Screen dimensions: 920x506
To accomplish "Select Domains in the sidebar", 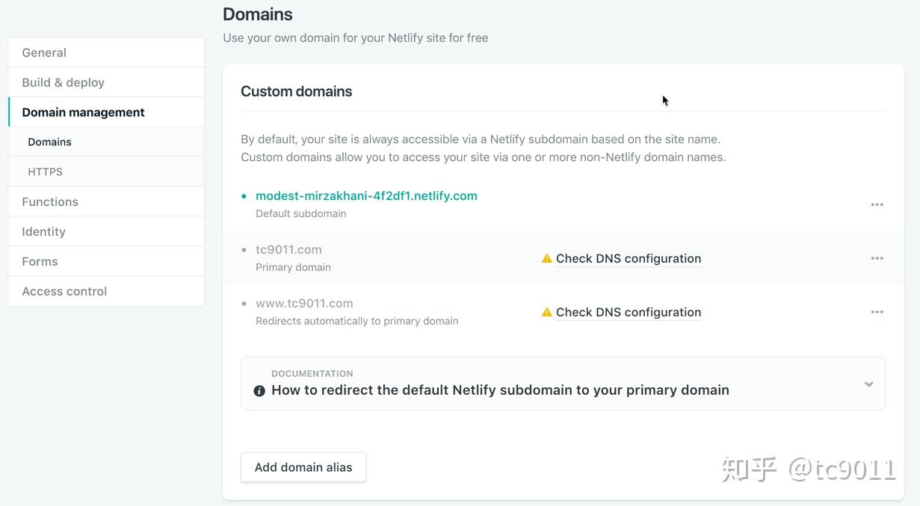I will (49, 141).
